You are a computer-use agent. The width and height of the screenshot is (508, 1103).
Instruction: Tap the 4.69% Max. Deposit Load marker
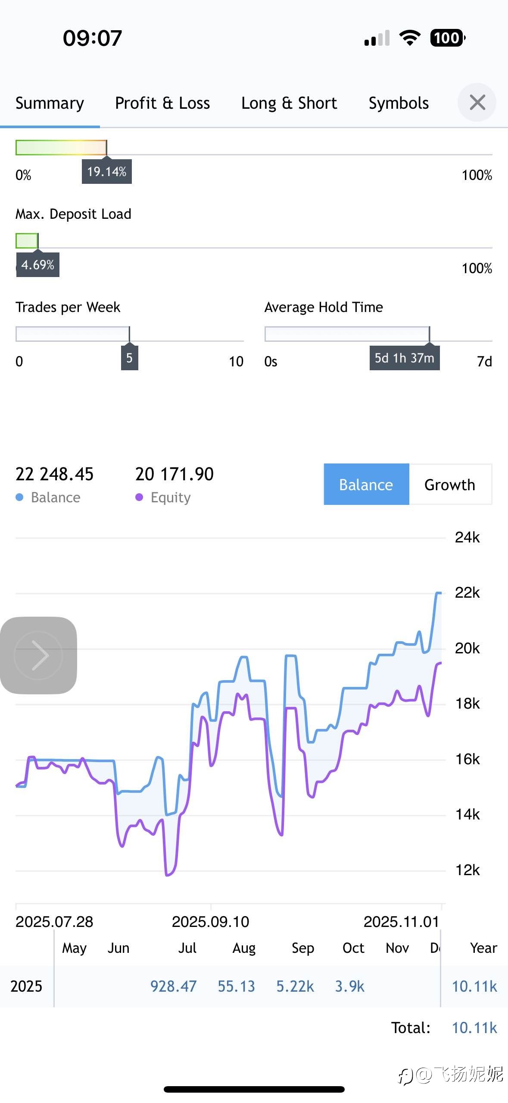pyautogui.click(x=38, y=265)
